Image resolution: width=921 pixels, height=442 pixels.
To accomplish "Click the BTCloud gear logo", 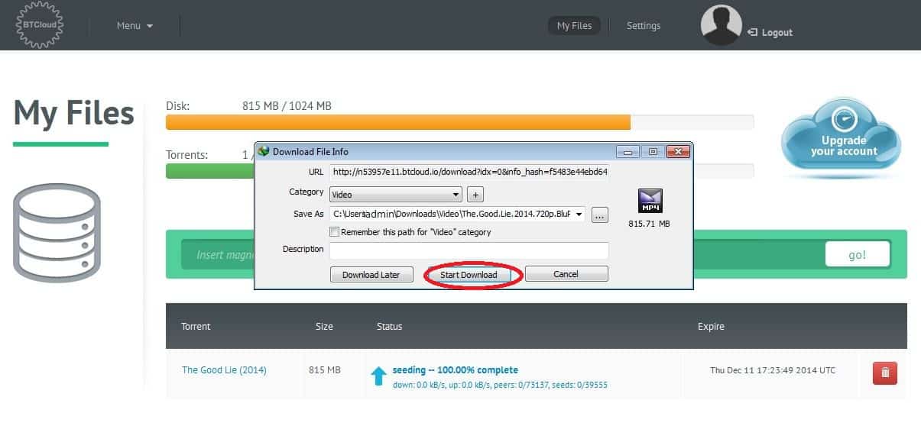I will point(40,25).
